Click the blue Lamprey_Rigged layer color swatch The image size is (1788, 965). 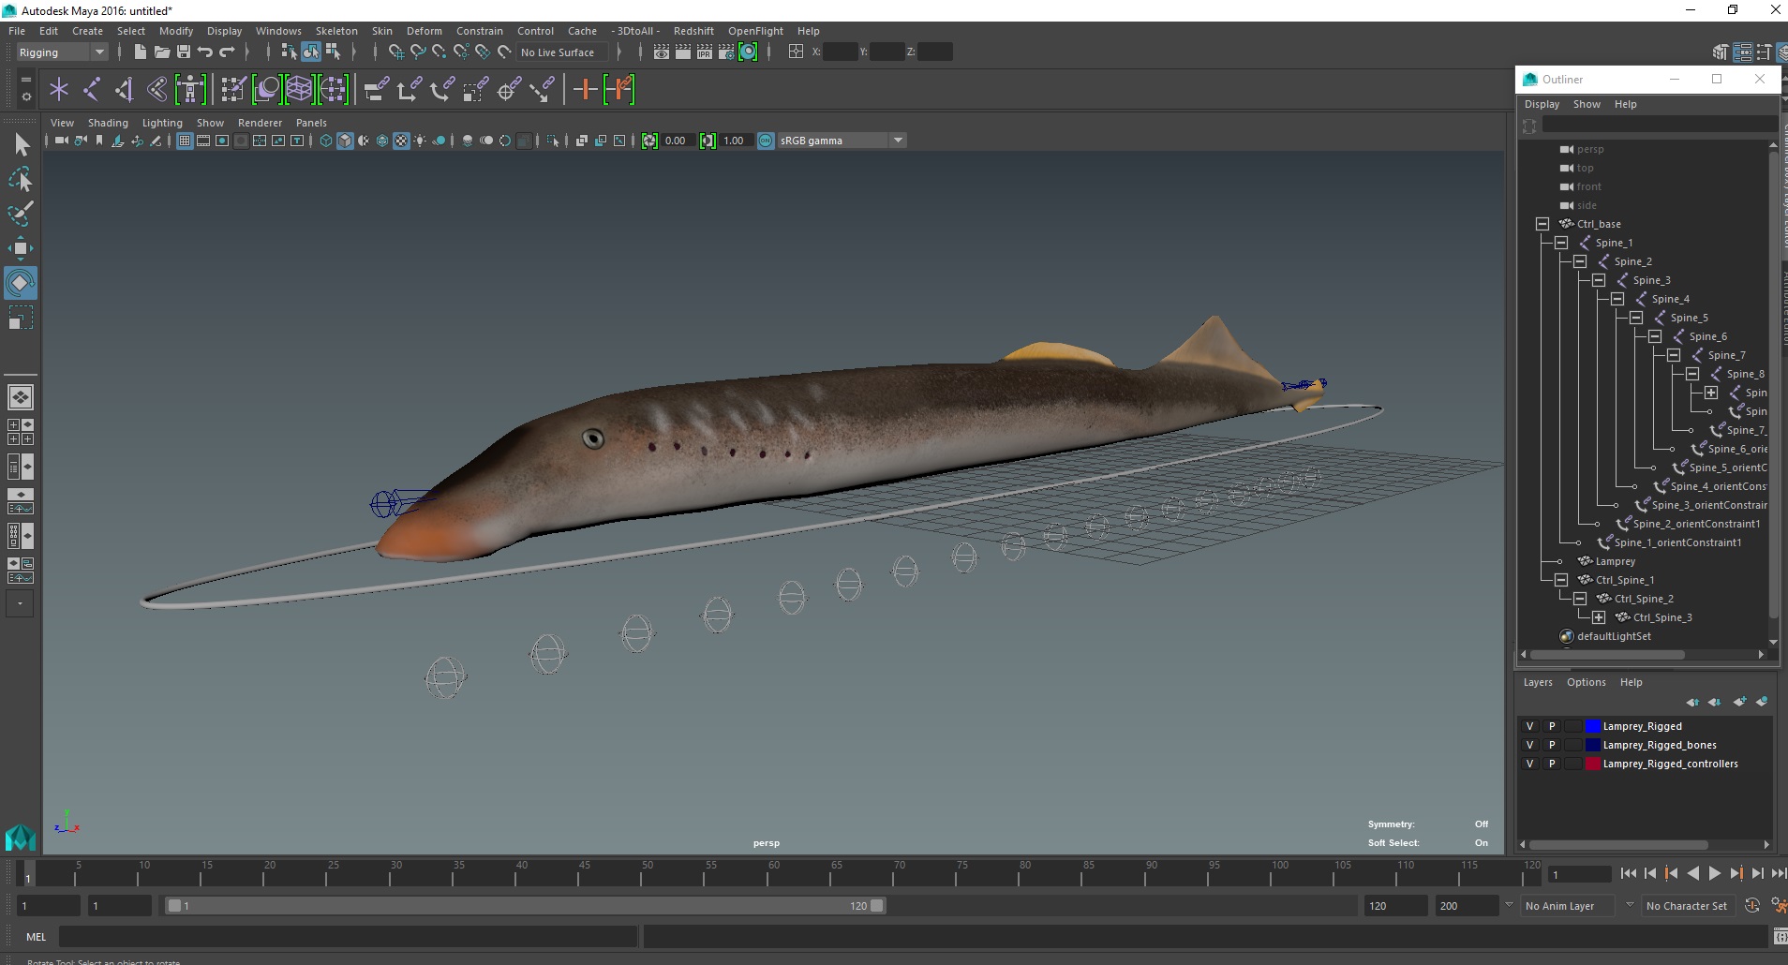click(1593, 726)
